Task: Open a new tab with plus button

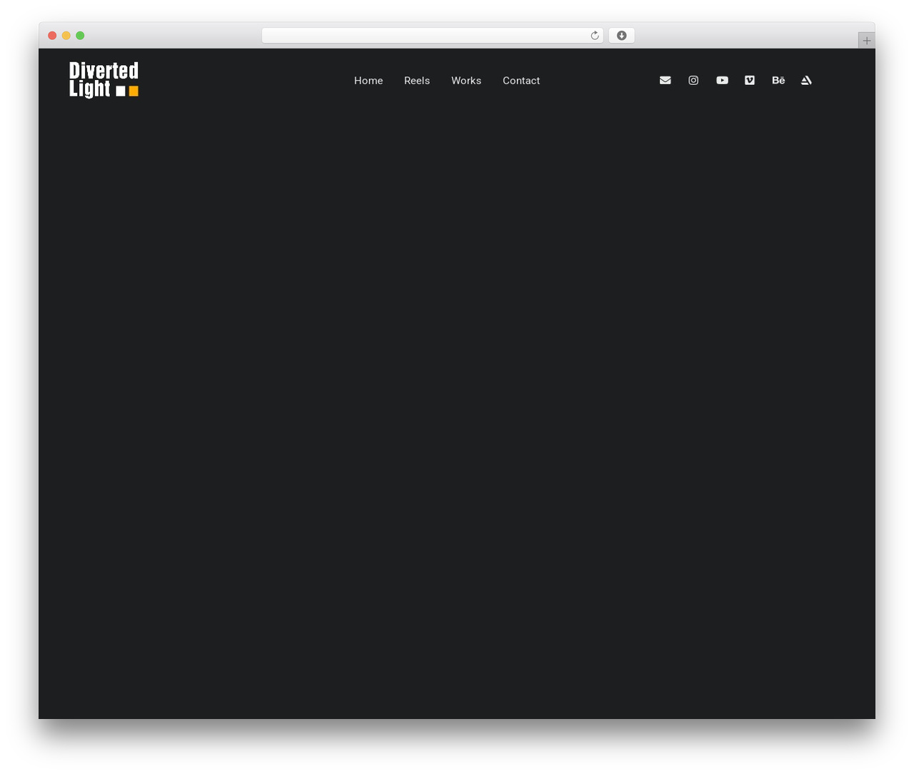Action: pyautogui.click(x=866, y=41)
